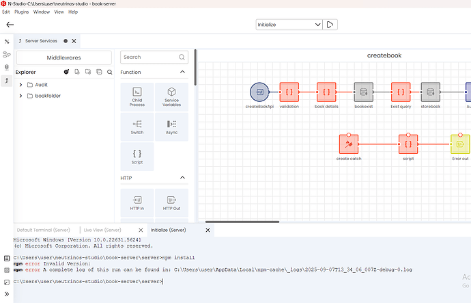Select the script node after create catch
The height and width of the screenshot is (303, 471).
point(408,144)
